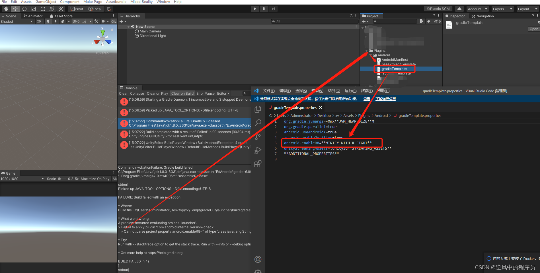Toggle Pivot mode in the toolbar
The image size is (540, 273).
pos(77,9)
